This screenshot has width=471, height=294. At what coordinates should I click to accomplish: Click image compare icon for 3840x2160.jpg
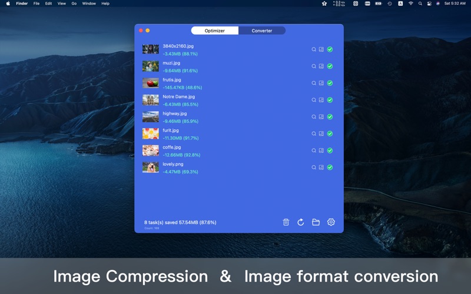321,49
